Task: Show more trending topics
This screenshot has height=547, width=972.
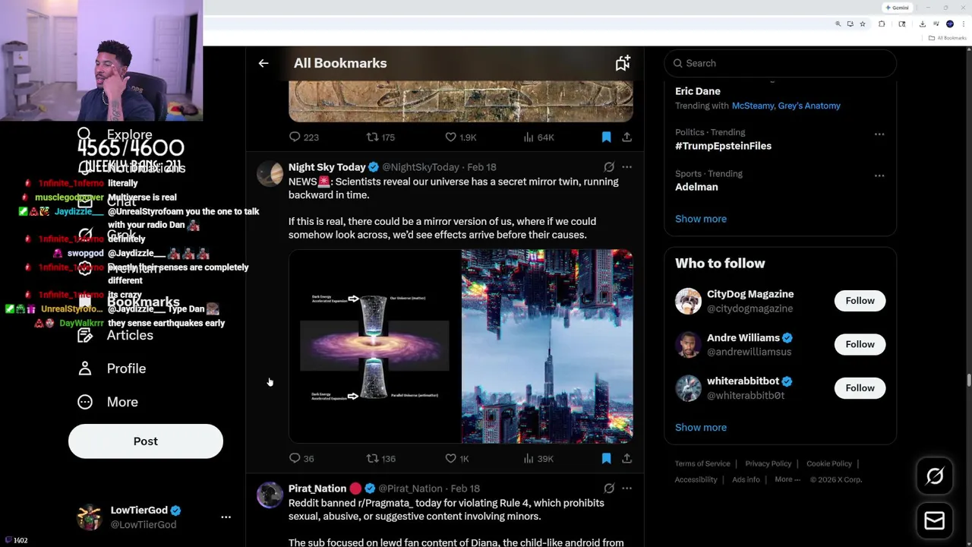Action: tap(701, 219)
